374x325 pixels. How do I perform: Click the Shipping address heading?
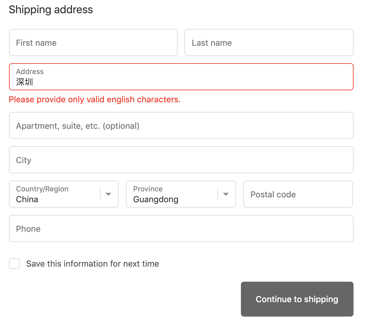pos(51,10)
